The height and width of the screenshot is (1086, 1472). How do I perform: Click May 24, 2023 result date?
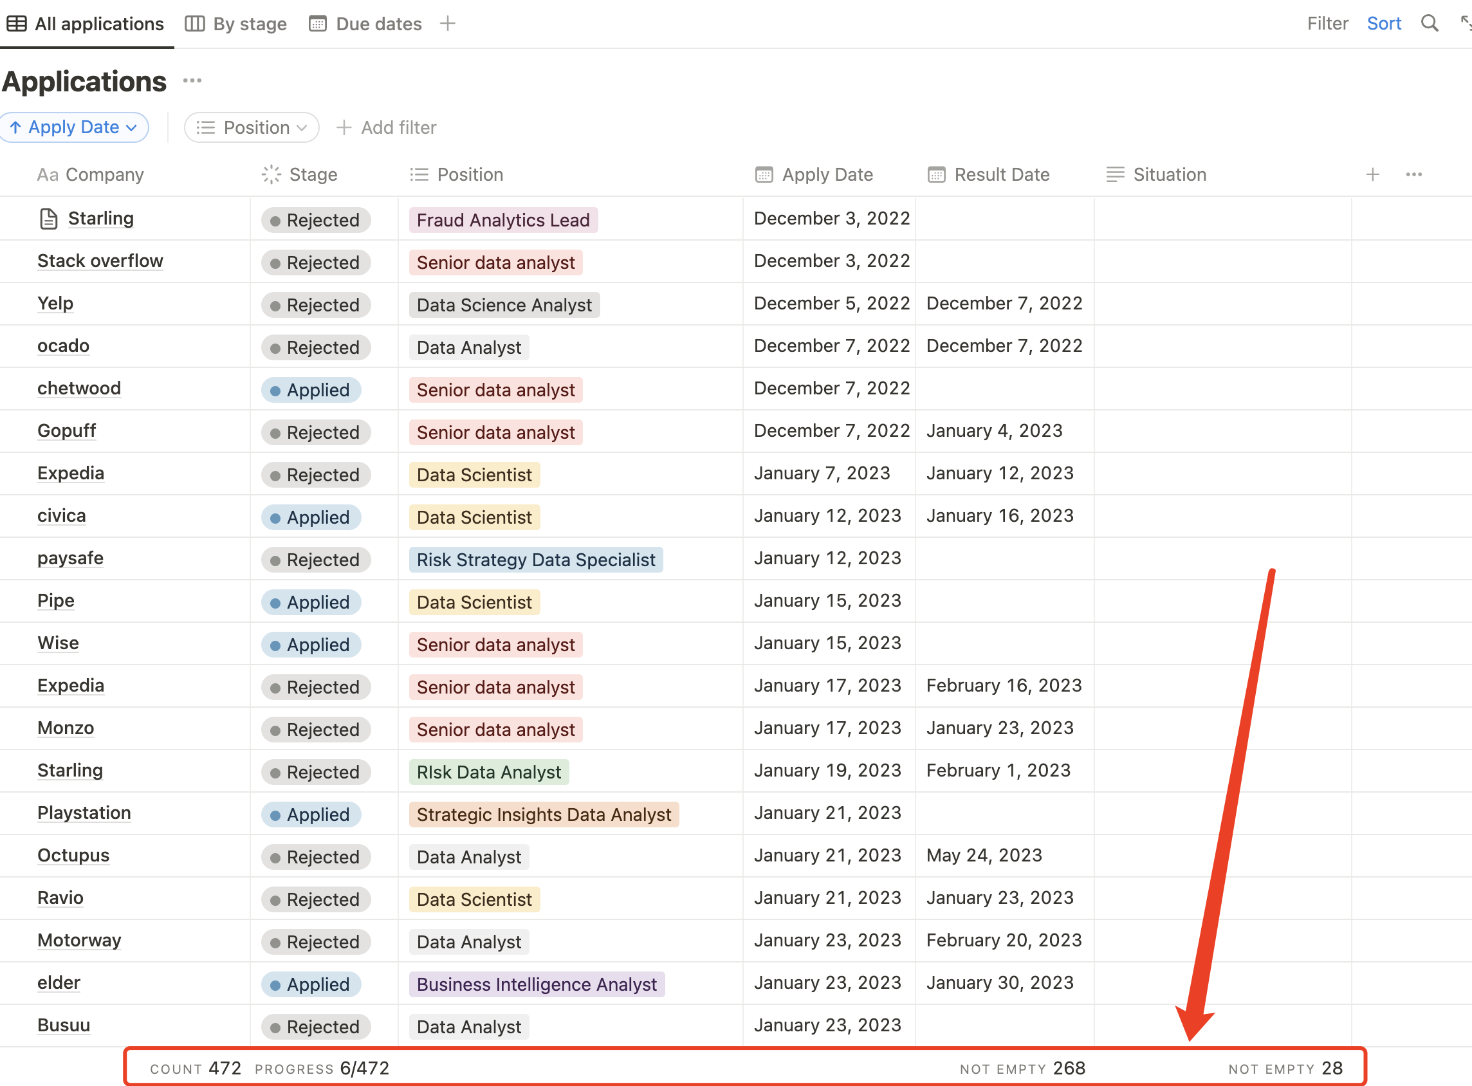click(984, 855)
